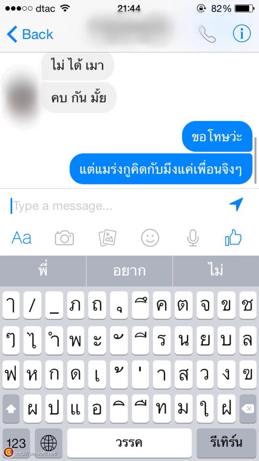
Task: Switch to 123 numeric keyboard
Action: coord(16,443)
